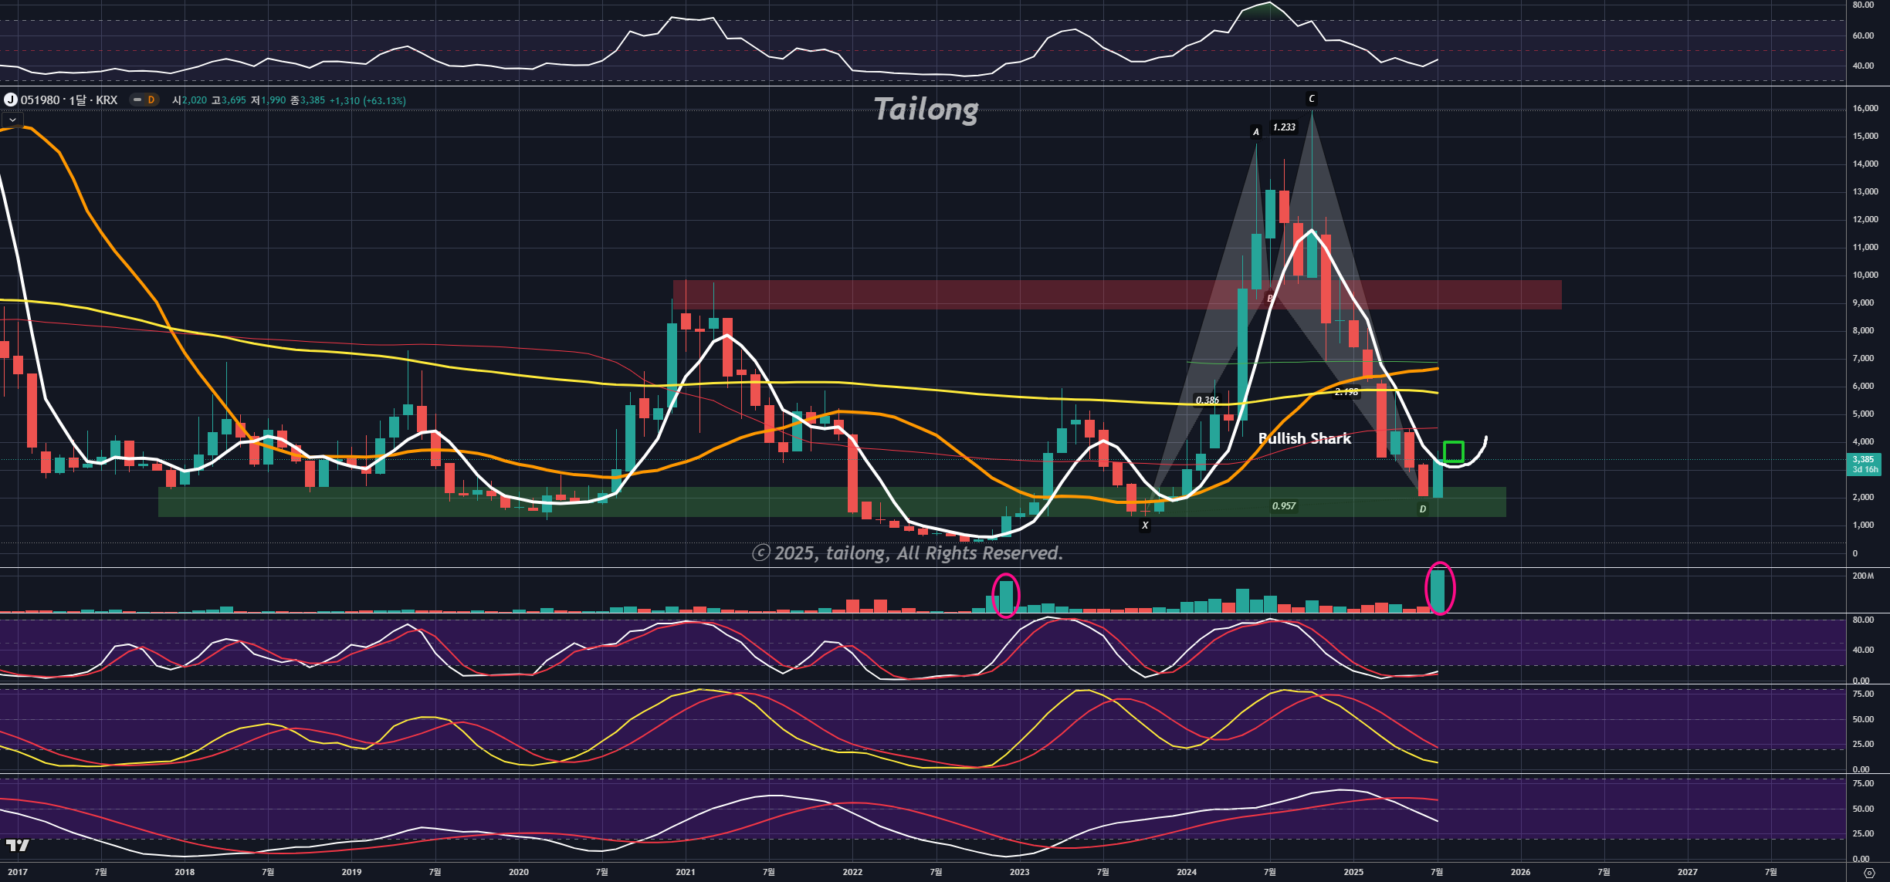Click the TradingView logo in bottom-left corner
Screen dimensions: 1890x882
(17, 846)
